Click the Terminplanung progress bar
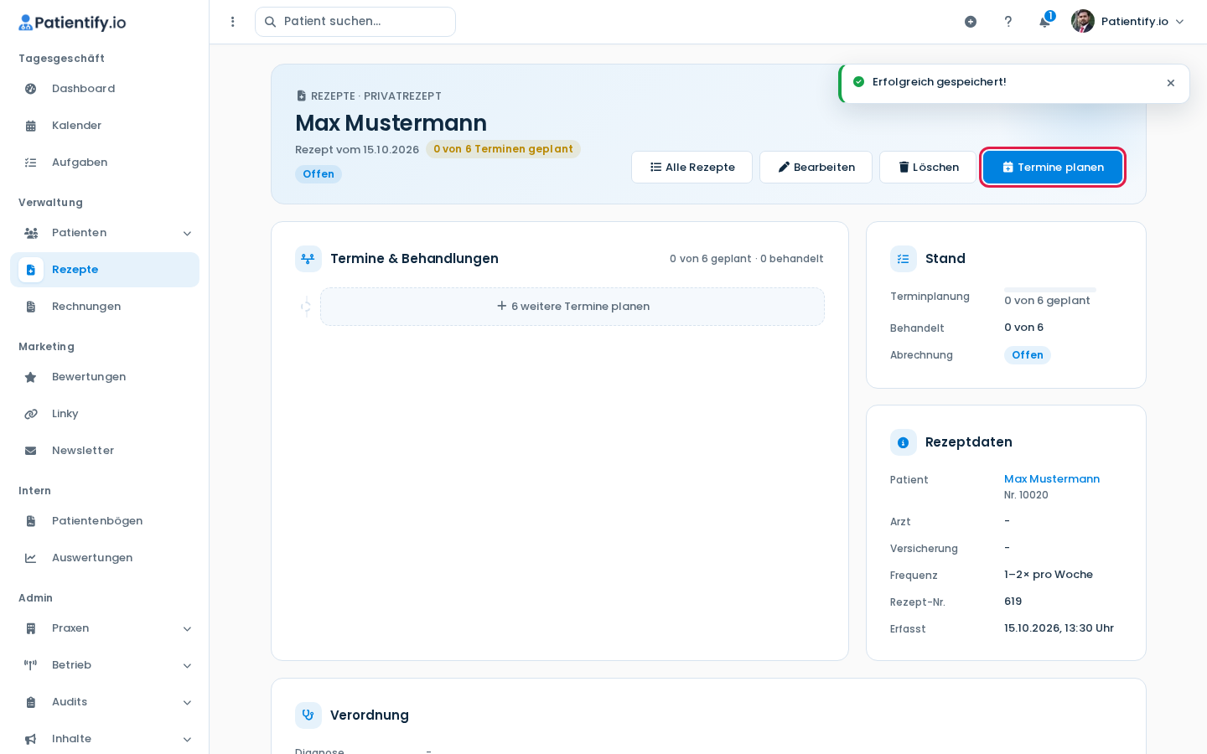This screenshot has height=754, width=1207. 1050,290
